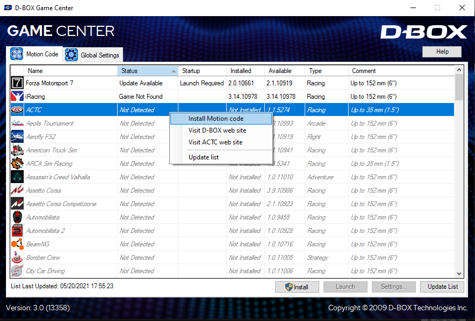Screen dimensions: 475x321
Task: Close the D-BOX Game Center window
Action: 462,8
